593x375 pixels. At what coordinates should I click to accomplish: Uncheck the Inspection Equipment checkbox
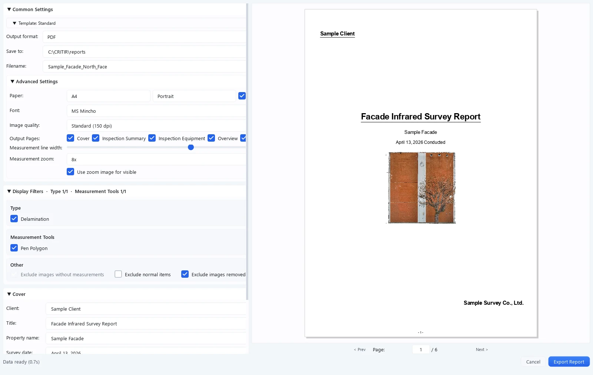tap(152, 138)
